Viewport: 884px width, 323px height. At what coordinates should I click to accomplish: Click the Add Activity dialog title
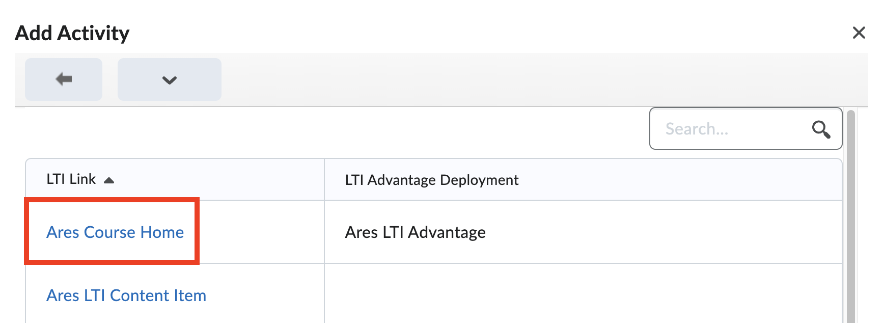pyautogui.click(x=72, y=33)
